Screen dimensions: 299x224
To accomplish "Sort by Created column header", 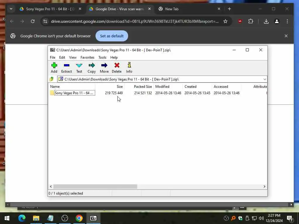I will pos(197,86).
